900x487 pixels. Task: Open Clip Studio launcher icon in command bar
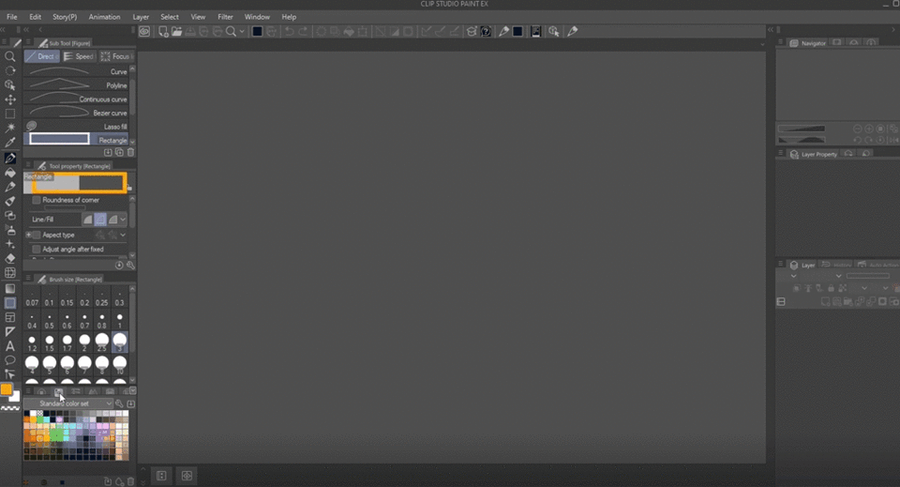coord(144,32)
